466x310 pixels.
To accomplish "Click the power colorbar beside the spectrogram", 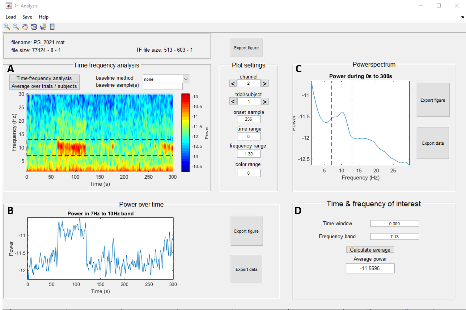I will pos(185,133).
